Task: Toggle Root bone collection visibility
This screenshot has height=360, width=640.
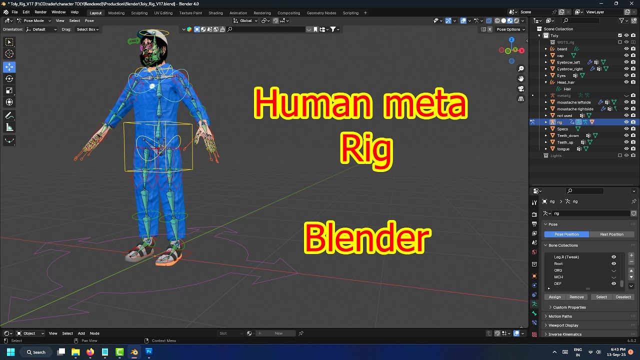Action: click(614, 263)
